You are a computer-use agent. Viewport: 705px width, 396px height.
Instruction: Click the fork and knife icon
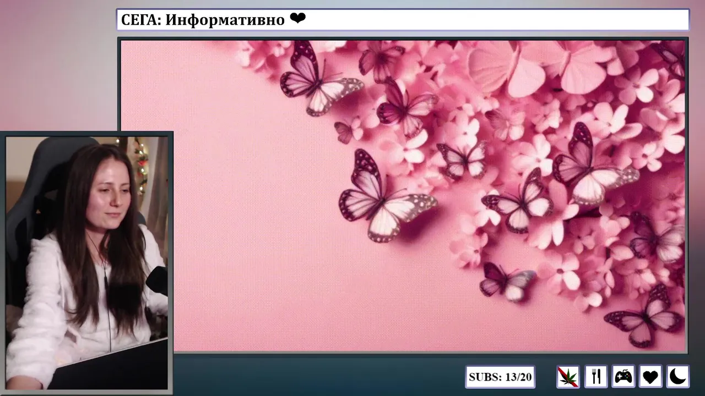[595, 377]
